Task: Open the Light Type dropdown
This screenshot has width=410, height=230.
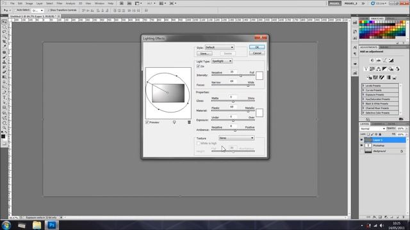Action: tap(222, 61)
